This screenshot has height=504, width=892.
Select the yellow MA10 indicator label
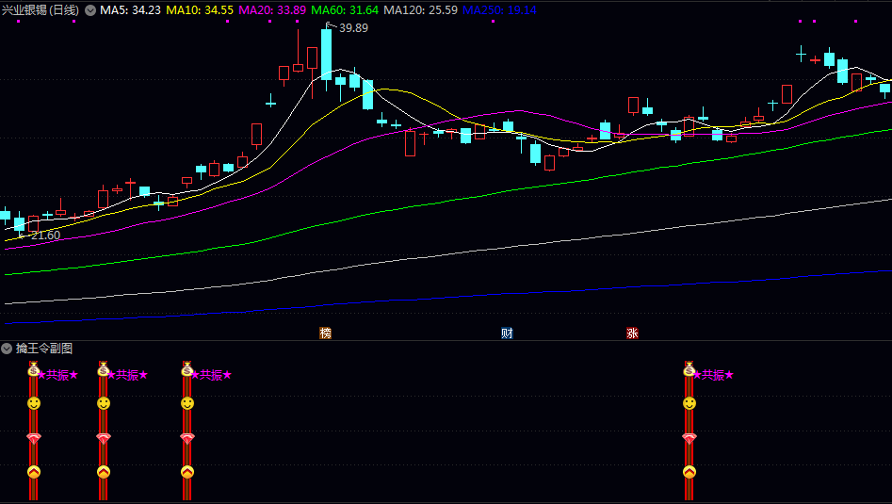click(199, 10)
